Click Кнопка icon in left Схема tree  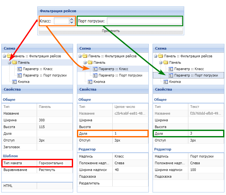[x=14, y=82]
